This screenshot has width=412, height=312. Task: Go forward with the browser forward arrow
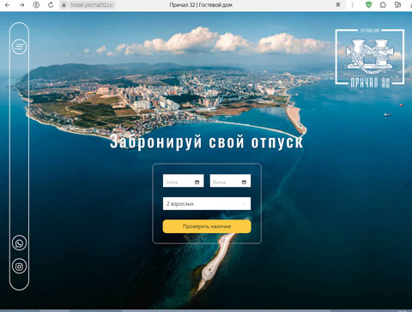(x=21, y=5)
